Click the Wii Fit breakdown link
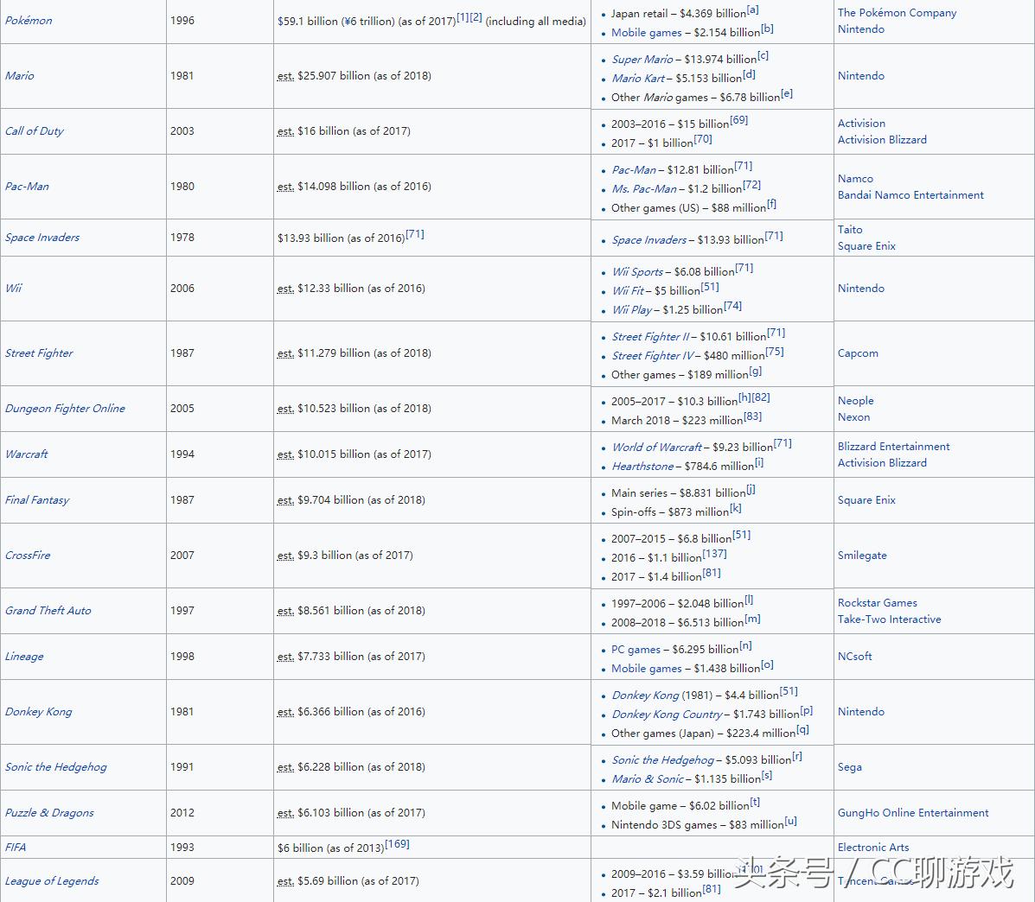The image size is (1035, 902). [x=628, y=291]
